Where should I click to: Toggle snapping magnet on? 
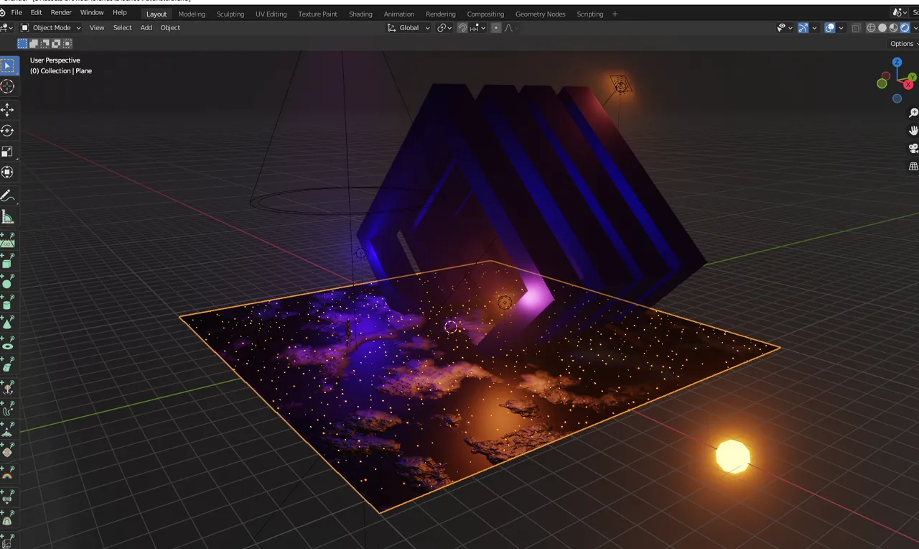point(463,28)
